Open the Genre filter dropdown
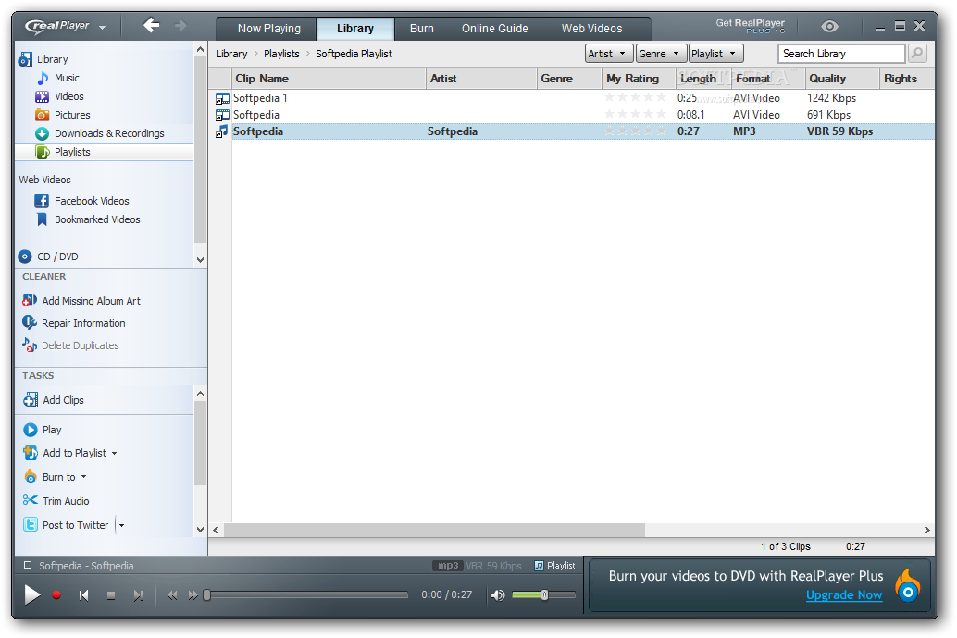Viewport: 957px width, 638px height. (660, 53)
